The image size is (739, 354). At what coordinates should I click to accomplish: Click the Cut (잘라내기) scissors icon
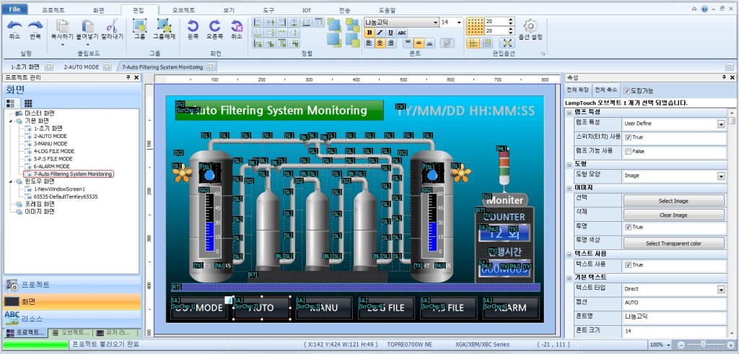point(112,27)
